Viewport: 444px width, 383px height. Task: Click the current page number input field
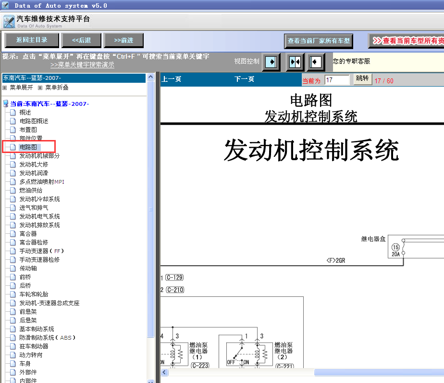click(337, 80)
